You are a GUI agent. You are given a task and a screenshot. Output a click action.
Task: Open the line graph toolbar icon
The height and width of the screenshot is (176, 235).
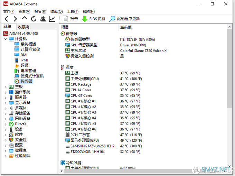(52, 19)
